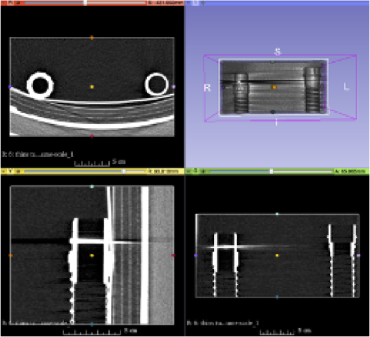Click the dark bottom ROI handle in the 3D view
Viewport: 370px width, 337px height.
click(273, 112)
